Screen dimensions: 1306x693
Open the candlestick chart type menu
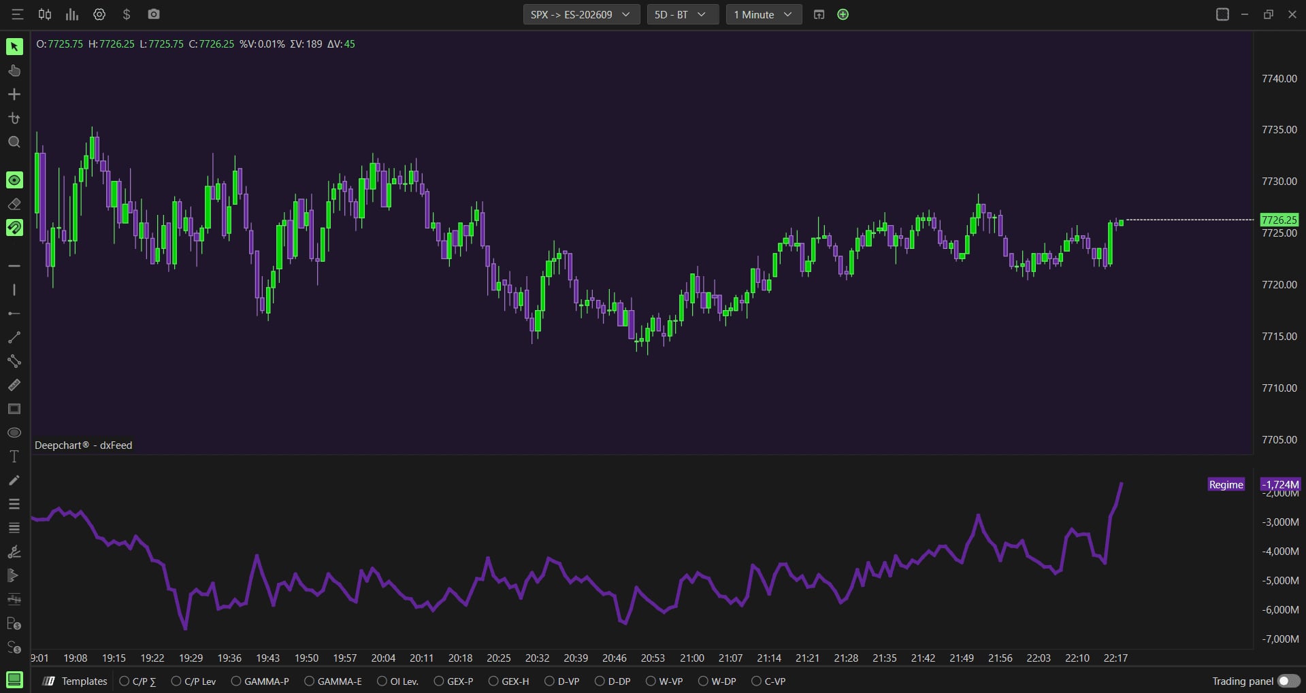point(45,14)
